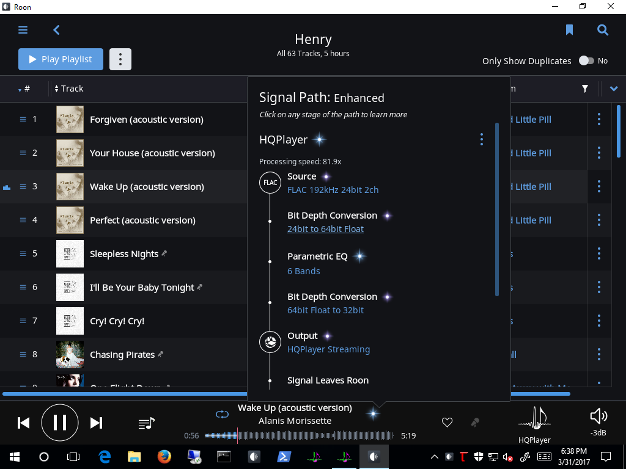Viewport: 626px width, 469px height.
Task: Grab reorder handle of track 1
Action: 23,119
